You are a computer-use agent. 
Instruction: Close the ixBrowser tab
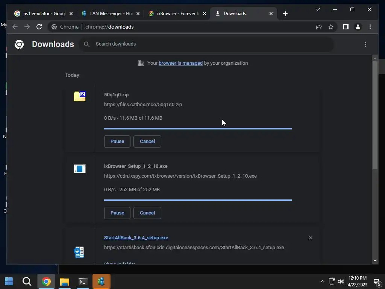coord(205,14)
